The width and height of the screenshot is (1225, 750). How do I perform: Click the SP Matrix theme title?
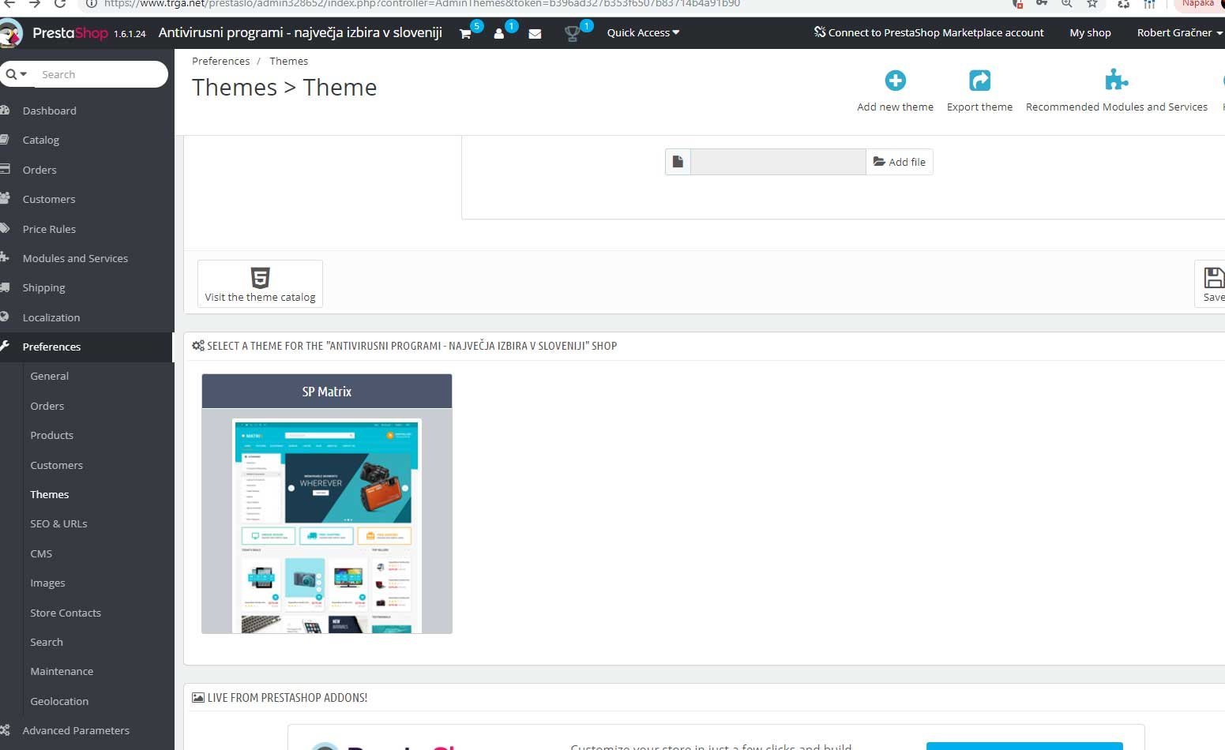327,392
